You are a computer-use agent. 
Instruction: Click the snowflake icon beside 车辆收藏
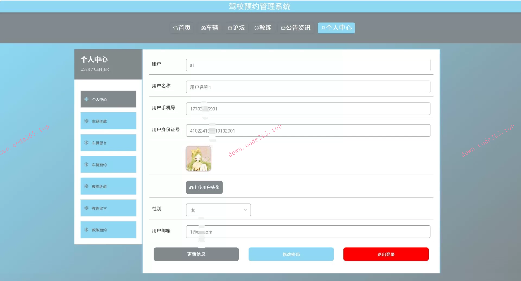coord(86,121)
